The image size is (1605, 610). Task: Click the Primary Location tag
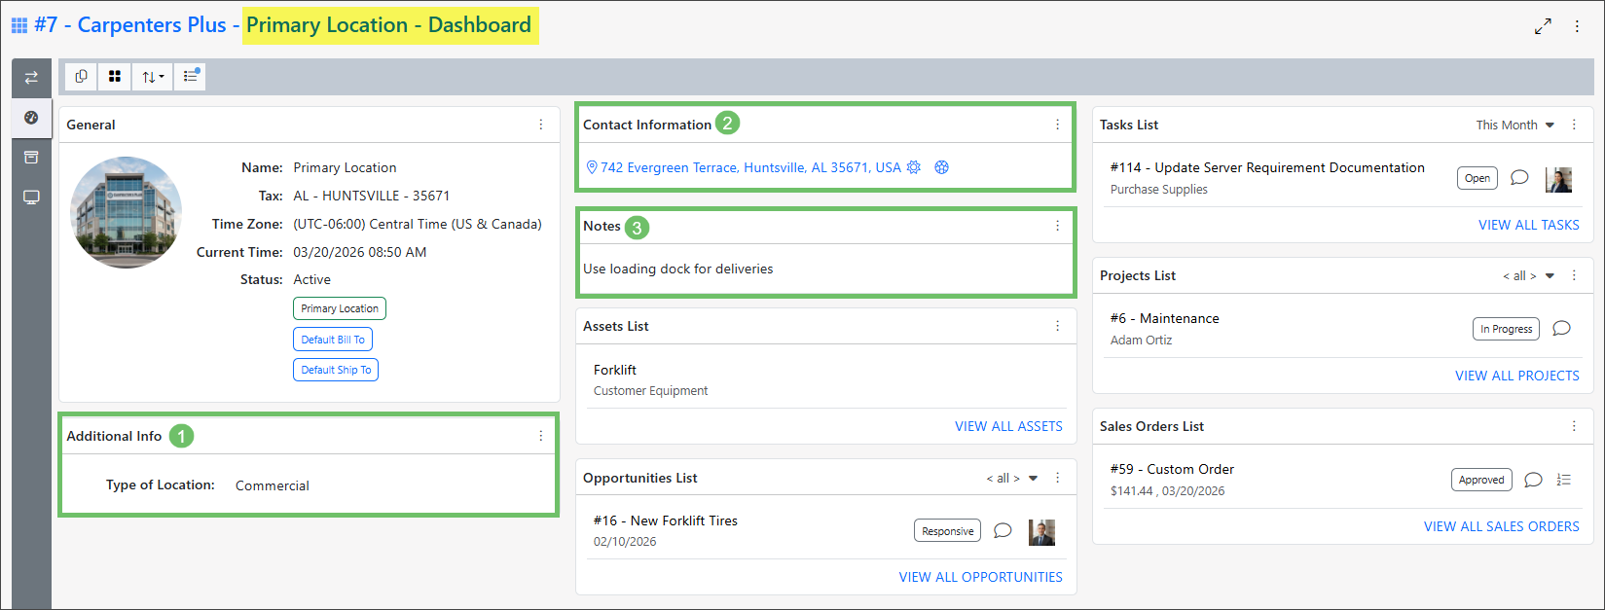point(340,308)
